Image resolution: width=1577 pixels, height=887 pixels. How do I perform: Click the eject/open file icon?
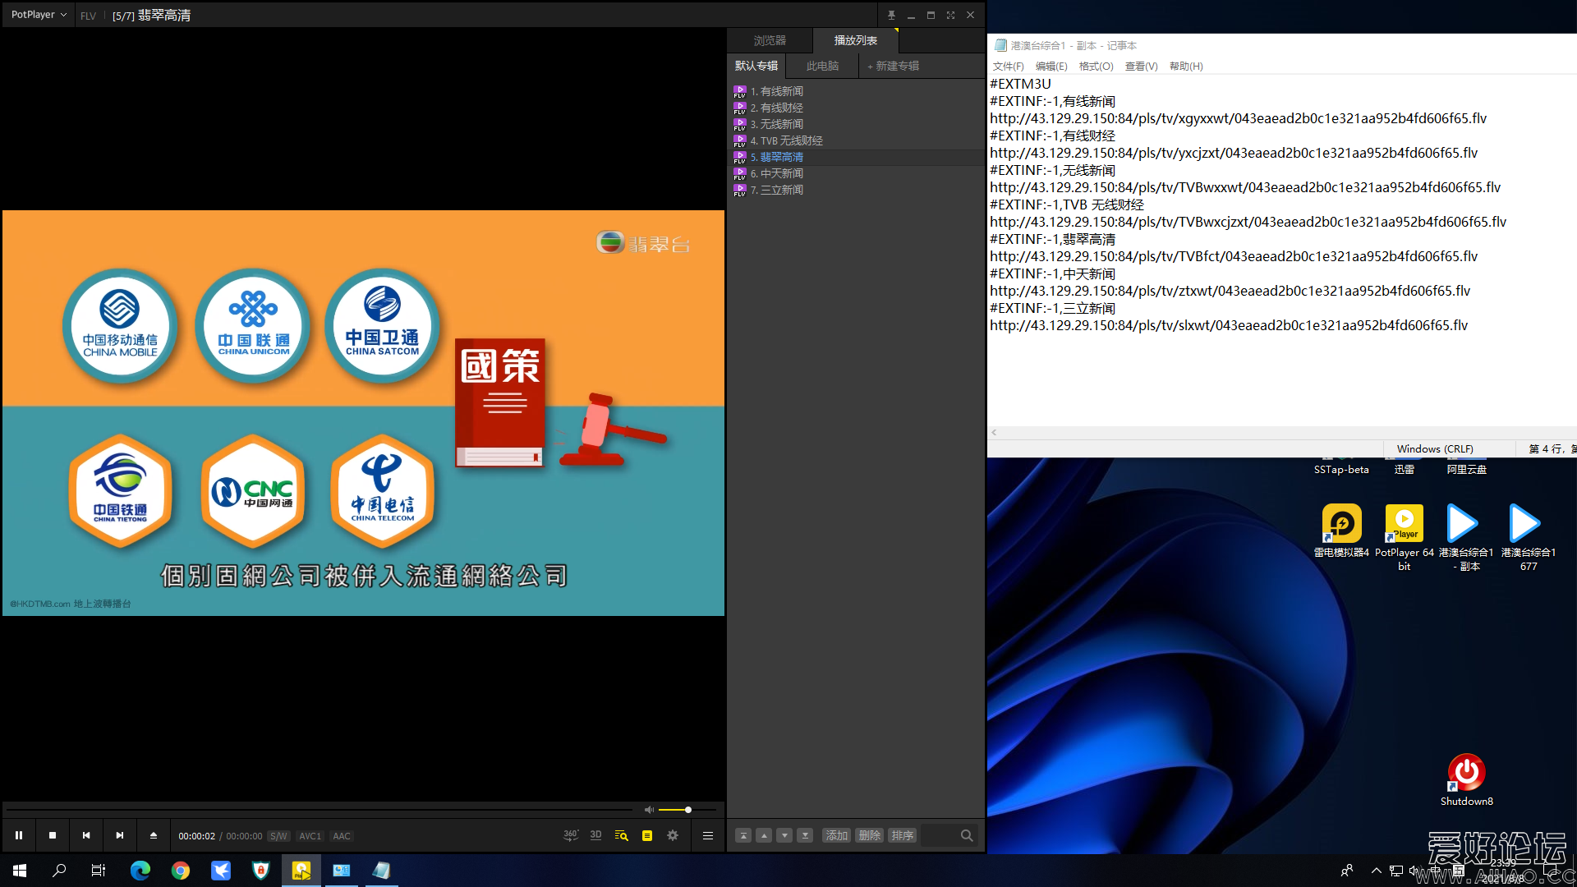click(154, 835)
